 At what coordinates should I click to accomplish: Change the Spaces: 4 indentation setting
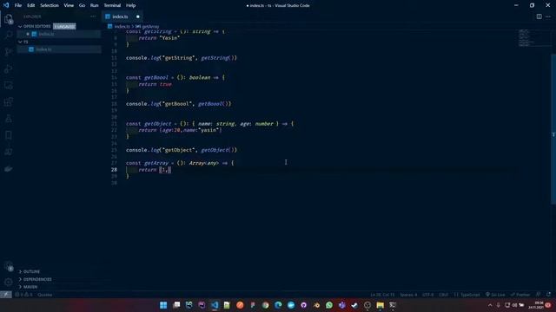pos(408,295)
